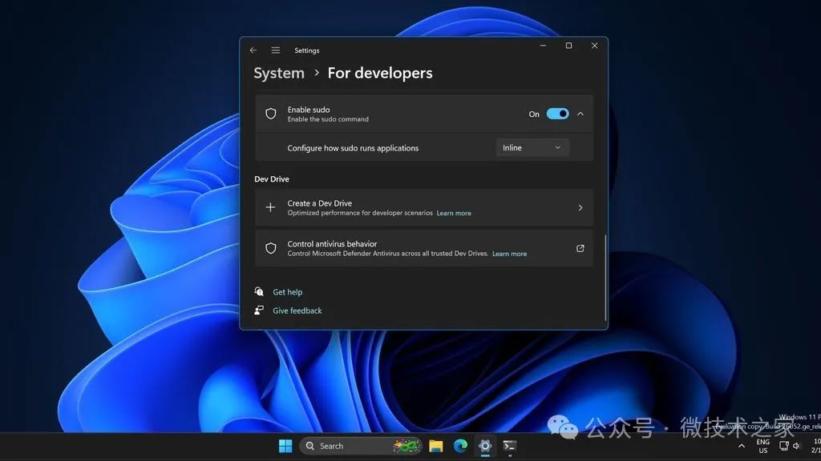This screenshot has width=821, height=461.
Task: Open the Inline dropdown for sudo run mode
Action: click(532, 147)
